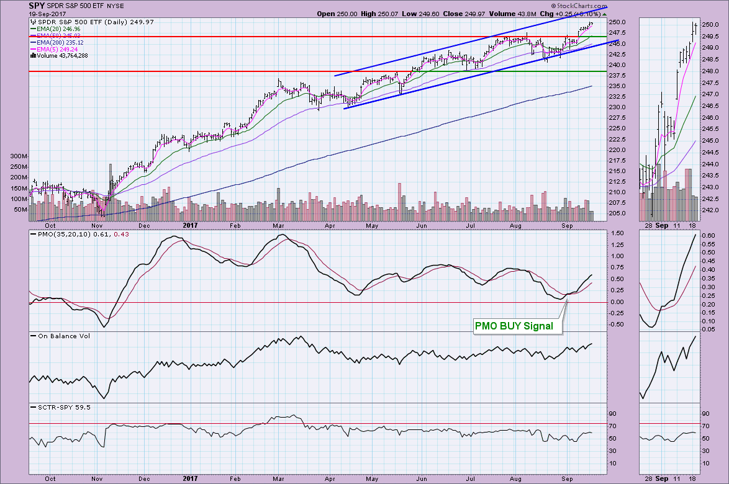Click the 225.0 price axis label

pyautogui.click(x=618, y=128)
